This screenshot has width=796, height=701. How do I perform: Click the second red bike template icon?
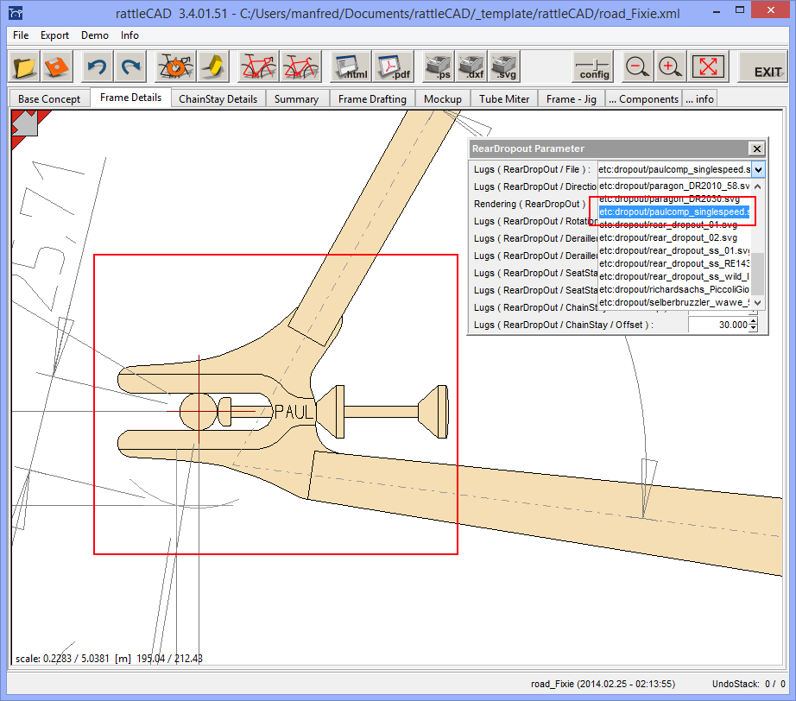301,66
